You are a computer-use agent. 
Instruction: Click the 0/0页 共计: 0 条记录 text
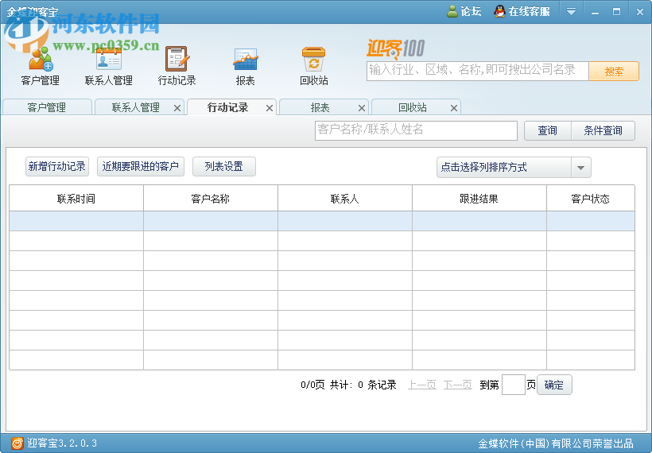(x=348, y=385)
